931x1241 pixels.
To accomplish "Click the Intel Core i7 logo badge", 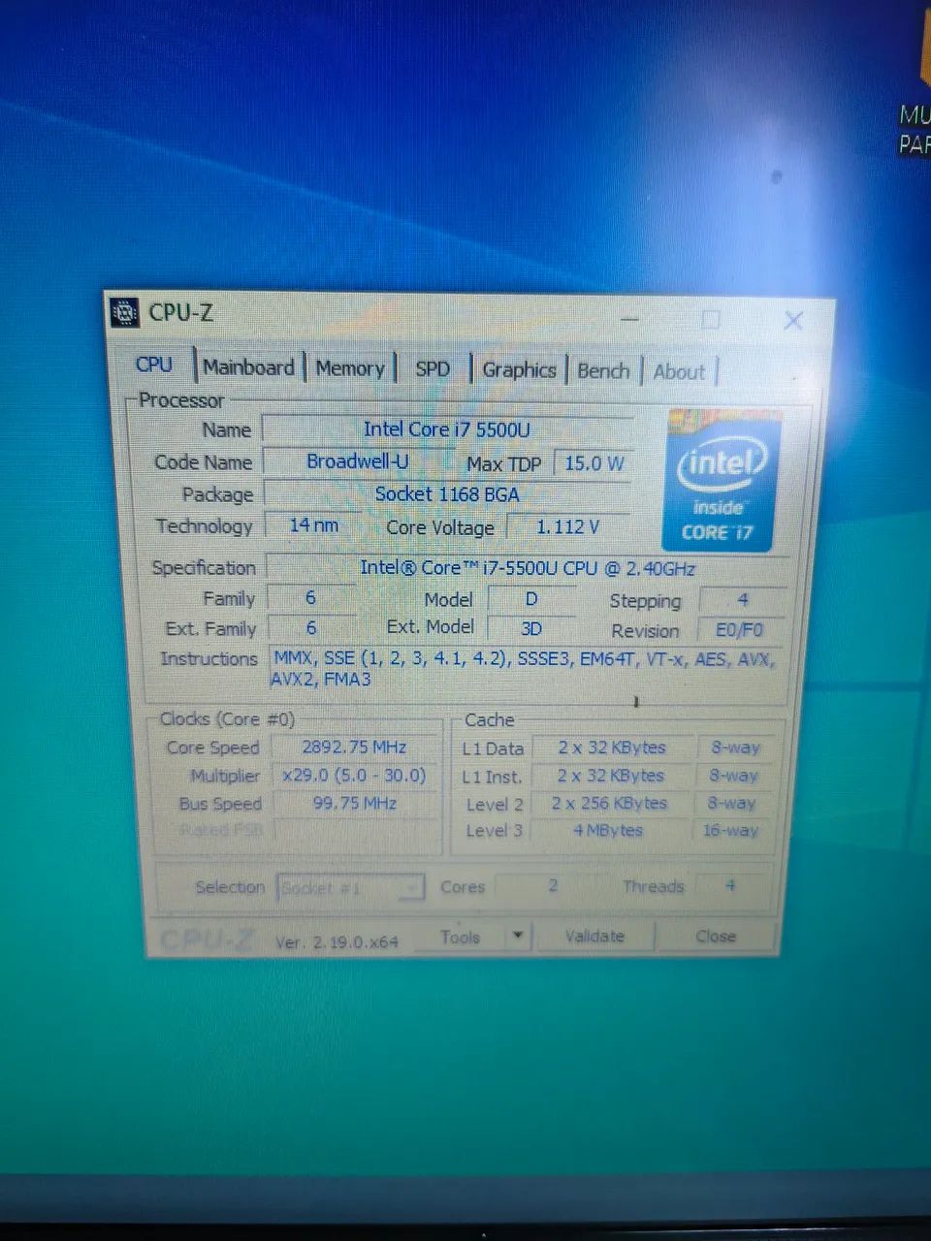I will click(721, 481).
